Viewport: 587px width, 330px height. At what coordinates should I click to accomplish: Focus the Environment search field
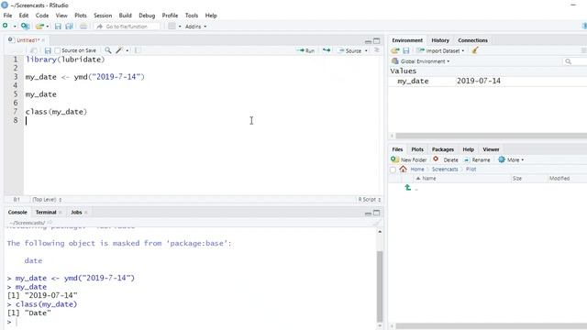(575, 61)
